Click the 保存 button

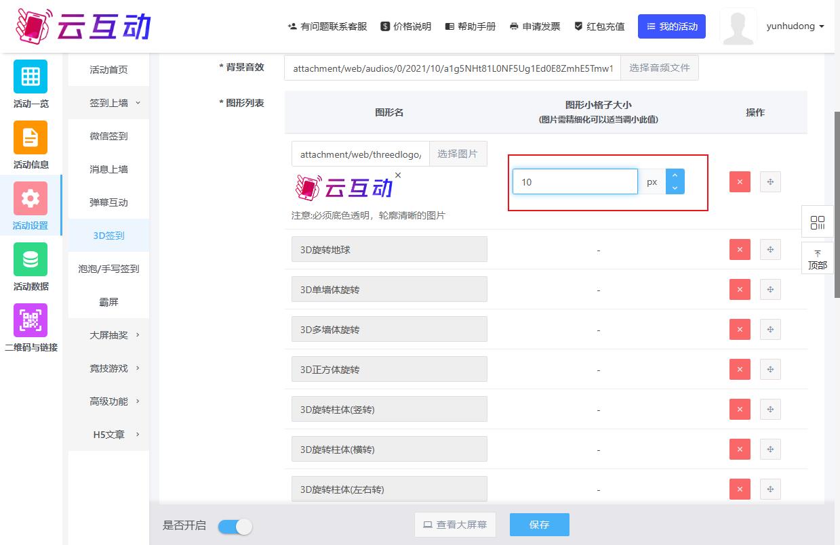point(539,525)
